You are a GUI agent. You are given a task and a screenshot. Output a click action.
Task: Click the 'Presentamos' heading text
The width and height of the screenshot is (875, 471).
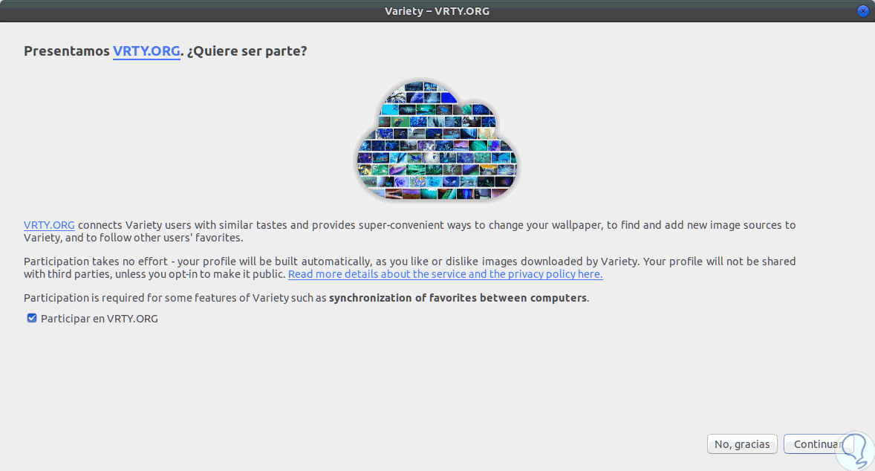pos(66,51)
